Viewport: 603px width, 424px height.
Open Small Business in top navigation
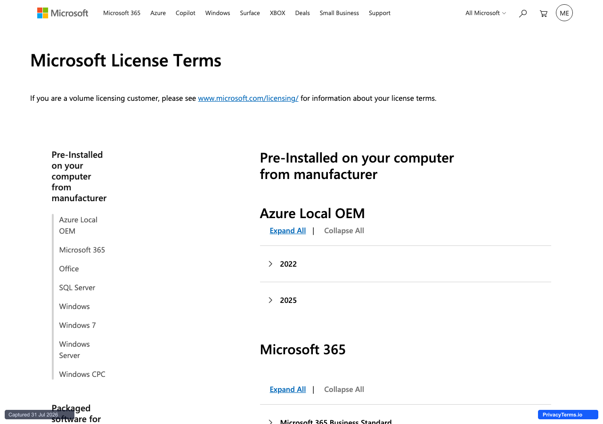pos(339,13)
